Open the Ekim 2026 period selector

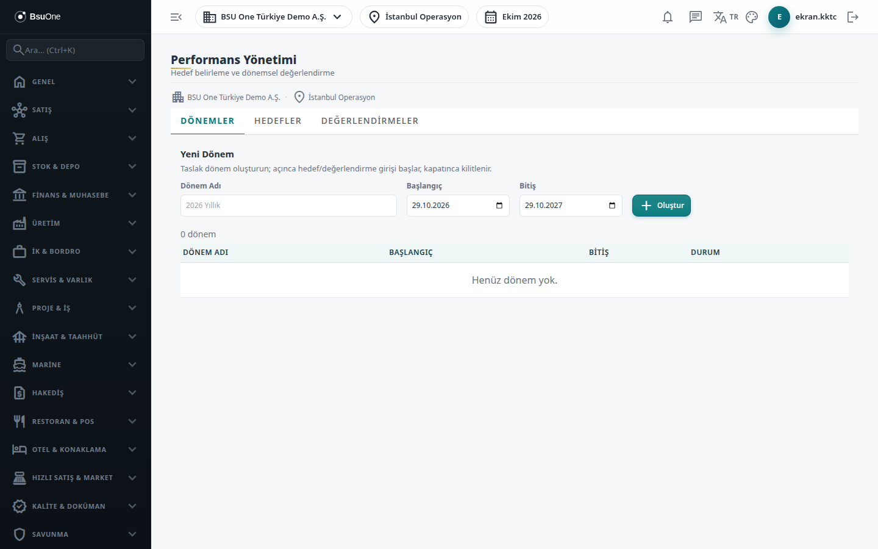point(513,17)
